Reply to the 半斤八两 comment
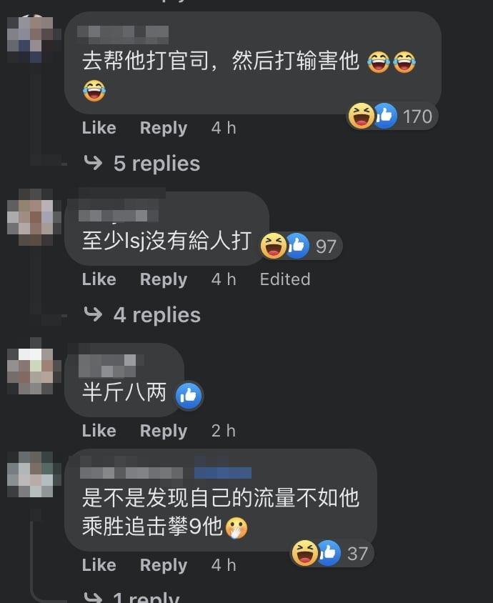The width and height of the screenshot is (493, 603). [x=164, y=431]
